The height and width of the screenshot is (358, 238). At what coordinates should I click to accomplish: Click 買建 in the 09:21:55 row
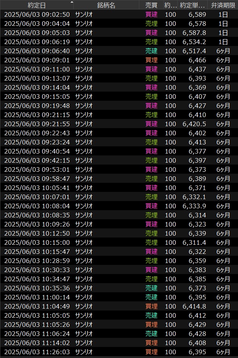(151, 124)
